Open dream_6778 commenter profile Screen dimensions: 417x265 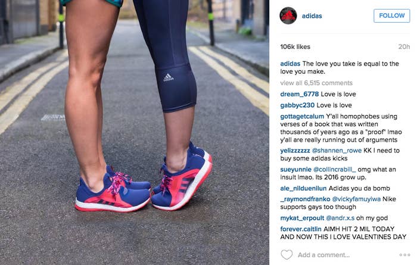point(300,94)
